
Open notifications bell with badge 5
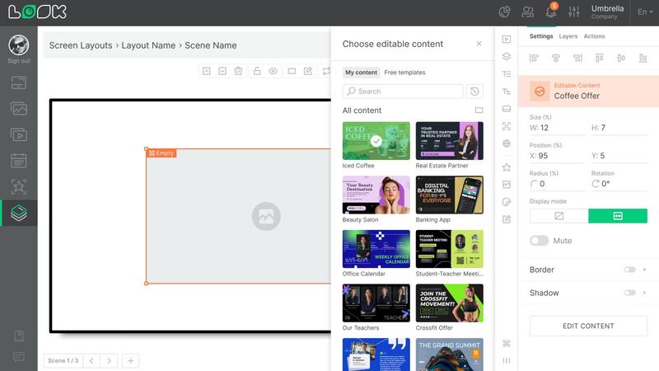551,12
